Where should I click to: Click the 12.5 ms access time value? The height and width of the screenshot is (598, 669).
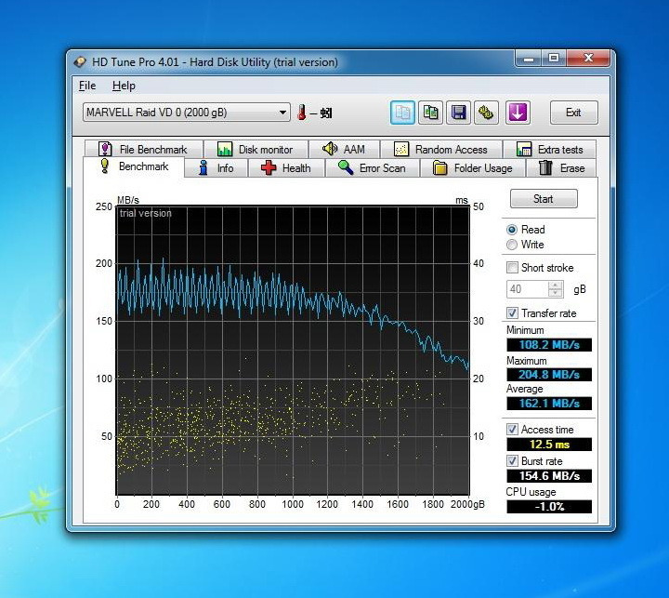tap(549, 445)
